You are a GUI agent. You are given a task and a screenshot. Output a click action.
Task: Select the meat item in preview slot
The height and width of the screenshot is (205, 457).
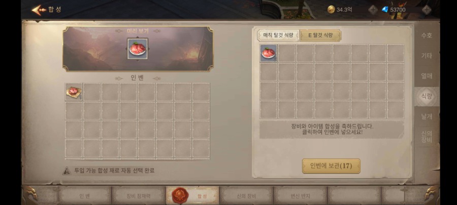(x=138, y=49)
